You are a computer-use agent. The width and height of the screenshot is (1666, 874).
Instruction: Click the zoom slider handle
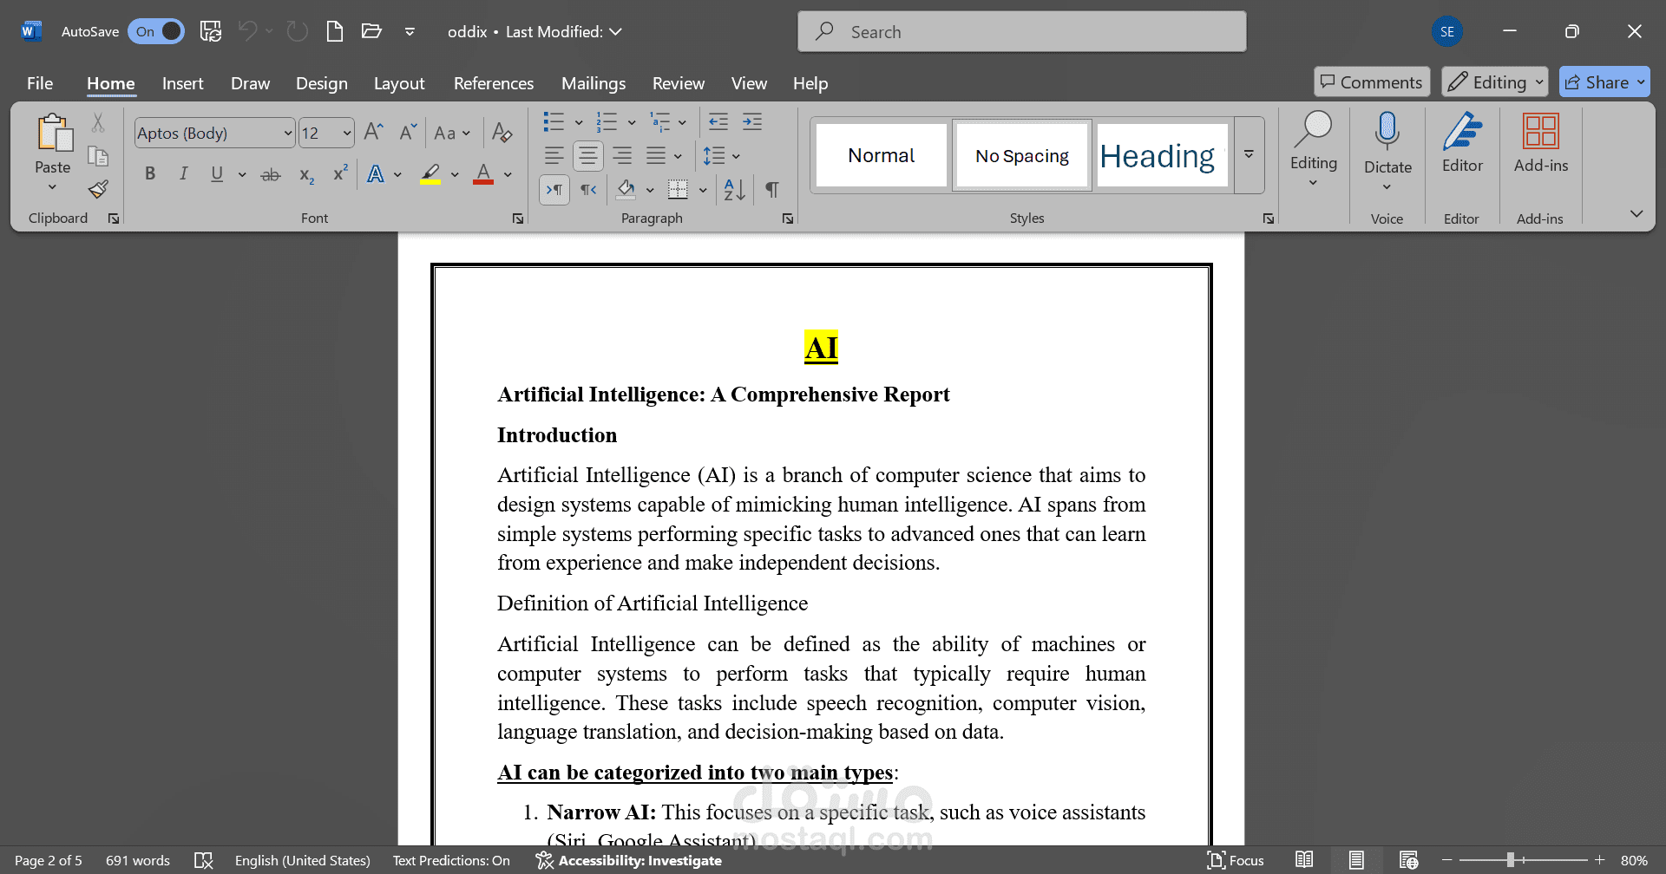tap(1511, 859)
